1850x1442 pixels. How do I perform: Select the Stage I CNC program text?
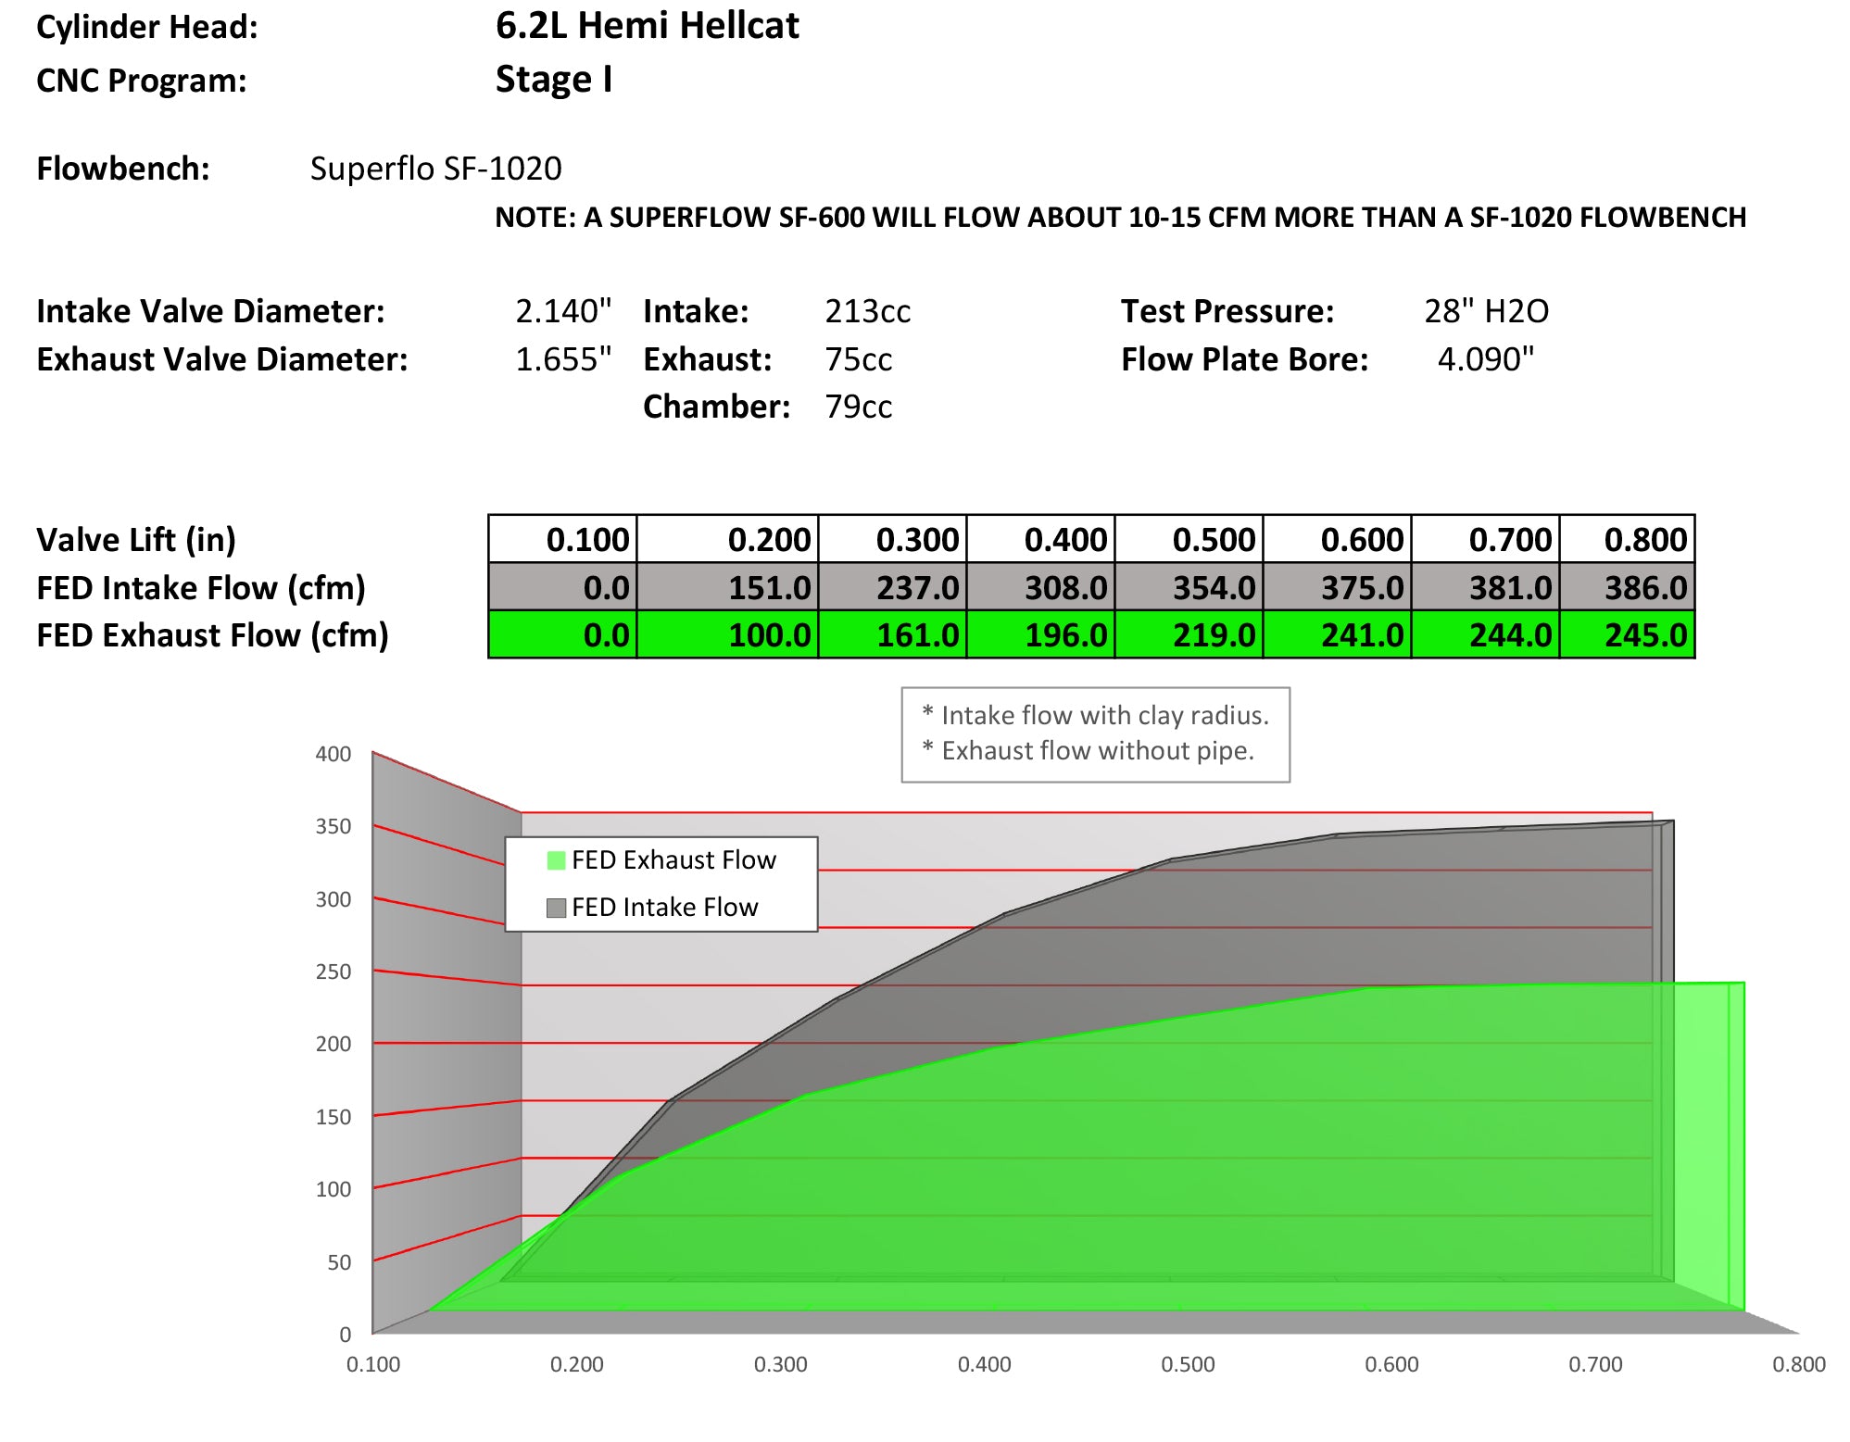pyautogui.click(x=553, y=80)
